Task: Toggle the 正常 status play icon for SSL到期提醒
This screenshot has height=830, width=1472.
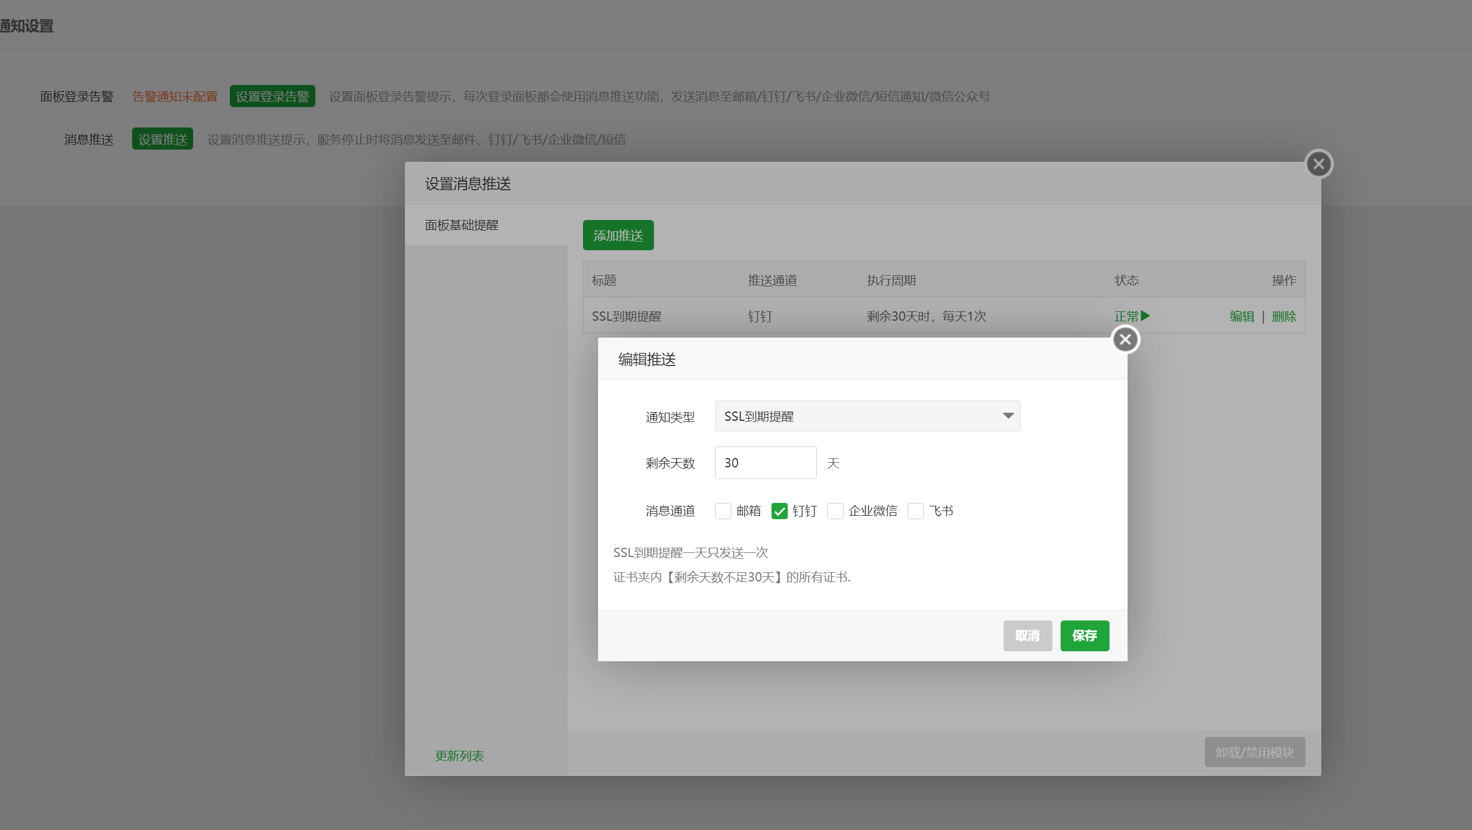Action: (1146, 316)
